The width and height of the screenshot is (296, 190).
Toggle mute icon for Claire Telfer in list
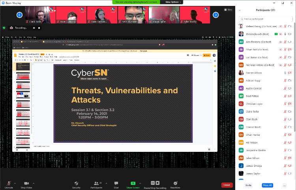(x=285, y=112)
